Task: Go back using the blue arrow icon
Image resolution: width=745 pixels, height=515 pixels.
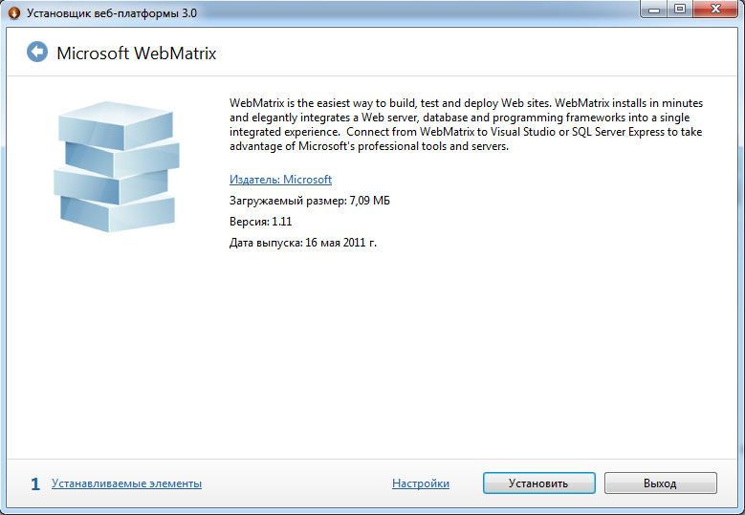Action: click(x=37, y=52)
